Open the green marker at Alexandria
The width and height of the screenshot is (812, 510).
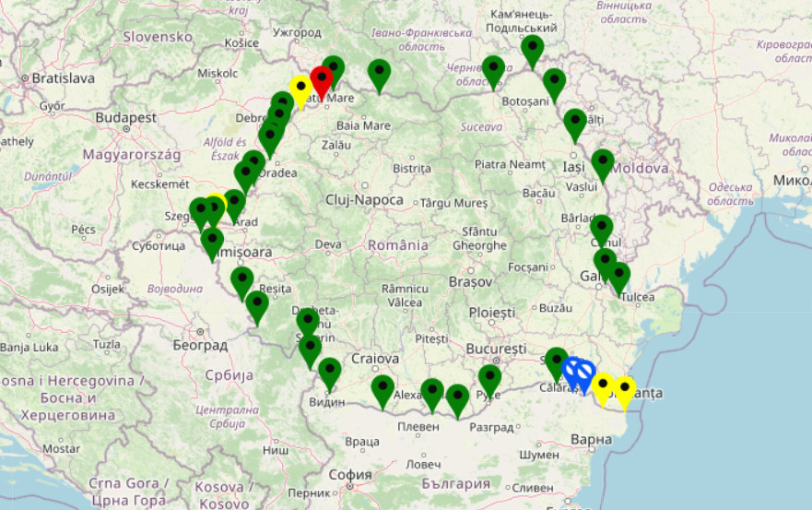(382, 390)
